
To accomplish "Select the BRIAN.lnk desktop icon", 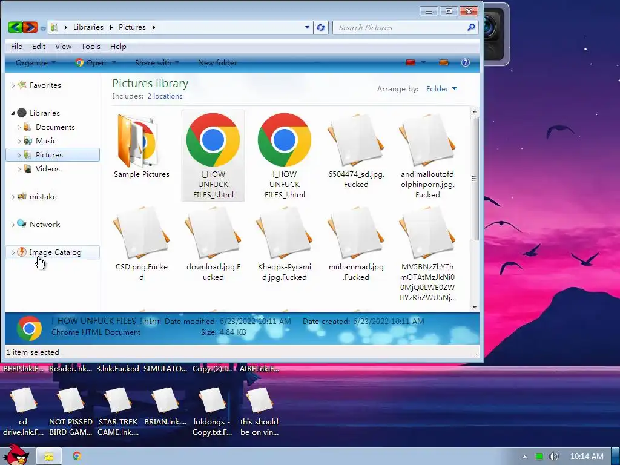I will pyautogui.click(x=165, y=406).
